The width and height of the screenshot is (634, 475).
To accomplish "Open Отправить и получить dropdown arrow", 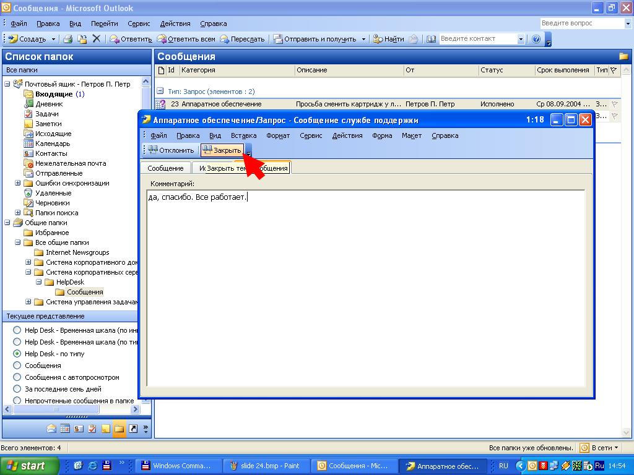I will [x=363, y=39].
